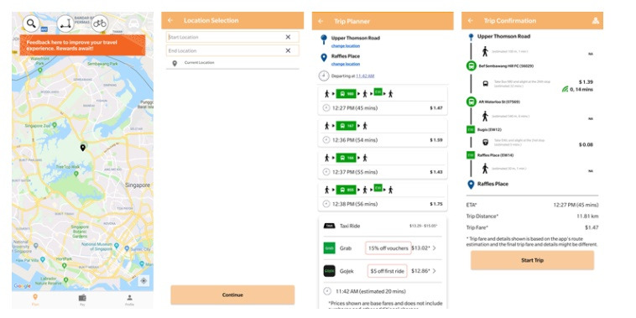Clear the Start Location field

point(288,37)
